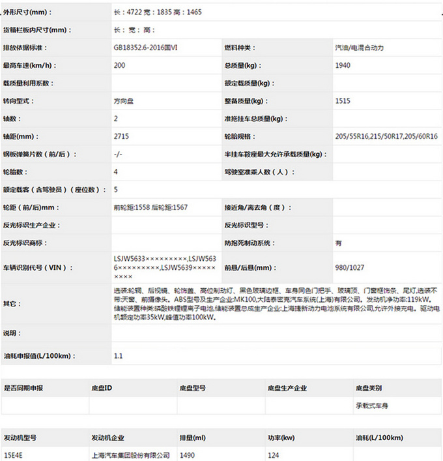Click the 排量(ml) column header
The width and height of the screenshot is (443, 461).
tap(192, 438)
